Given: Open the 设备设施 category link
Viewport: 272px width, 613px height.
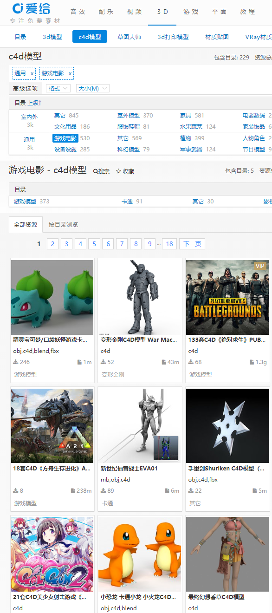Looking at the screenshot, I should (65, 149).
